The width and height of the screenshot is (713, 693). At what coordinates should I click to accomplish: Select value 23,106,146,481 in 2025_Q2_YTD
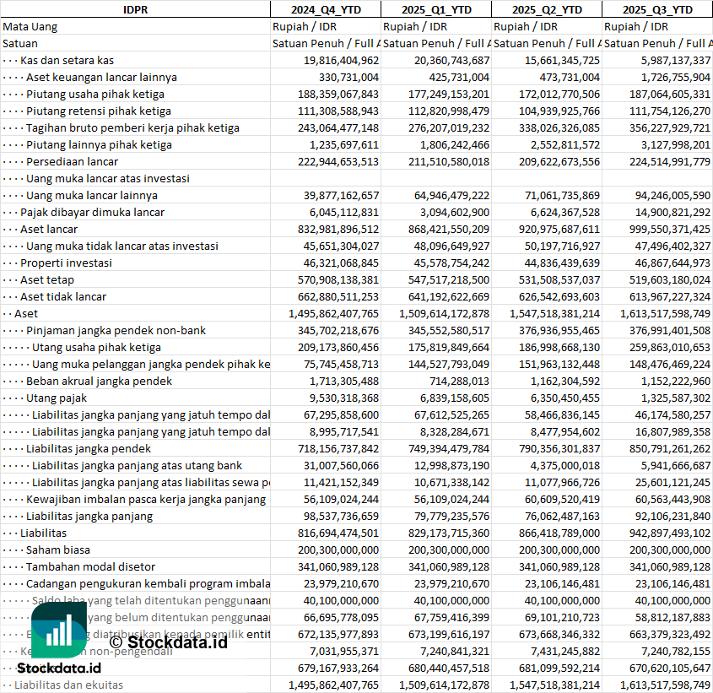click(562, 583)
